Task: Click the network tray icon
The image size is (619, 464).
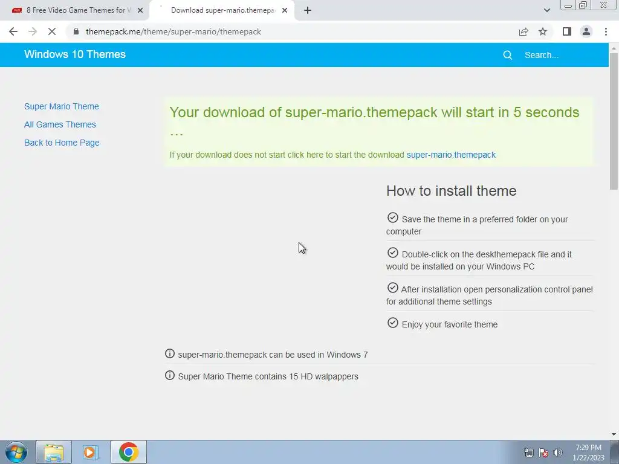Action: click(528, 453)
